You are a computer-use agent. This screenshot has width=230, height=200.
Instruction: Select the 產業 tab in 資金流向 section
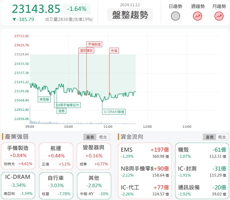[x=209, y=137]
